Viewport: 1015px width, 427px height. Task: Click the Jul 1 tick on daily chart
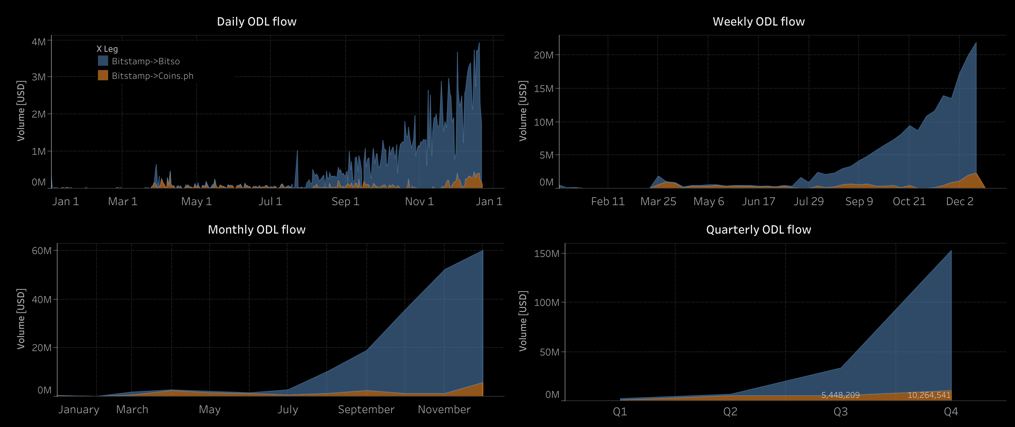pyautogui.click(x=270, y=201)
